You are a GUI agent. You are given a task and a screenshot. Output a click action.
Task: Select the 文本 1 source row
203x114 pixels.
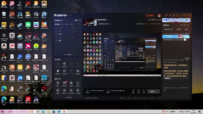(x=68, y=34)
